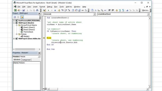Open the Insert menu
162x91 pixels.
coord(35,7)
